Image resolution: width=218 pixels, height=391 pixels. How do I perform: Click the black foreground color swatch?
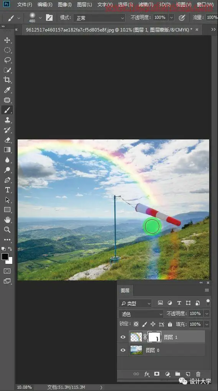5,257
